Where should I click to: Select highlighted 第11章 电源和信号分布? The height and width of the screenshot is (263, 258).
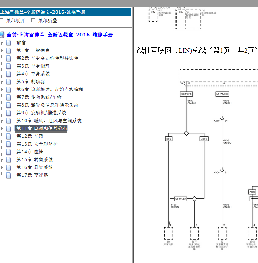[x=41, y=129]
